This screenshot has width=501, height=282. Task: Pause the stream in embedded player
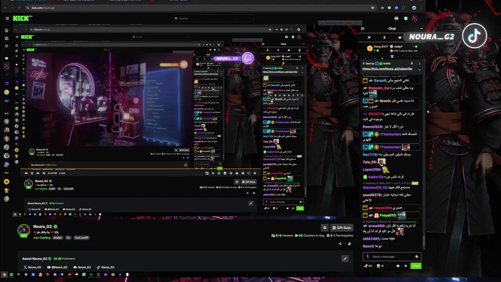[x=32, y=173]
